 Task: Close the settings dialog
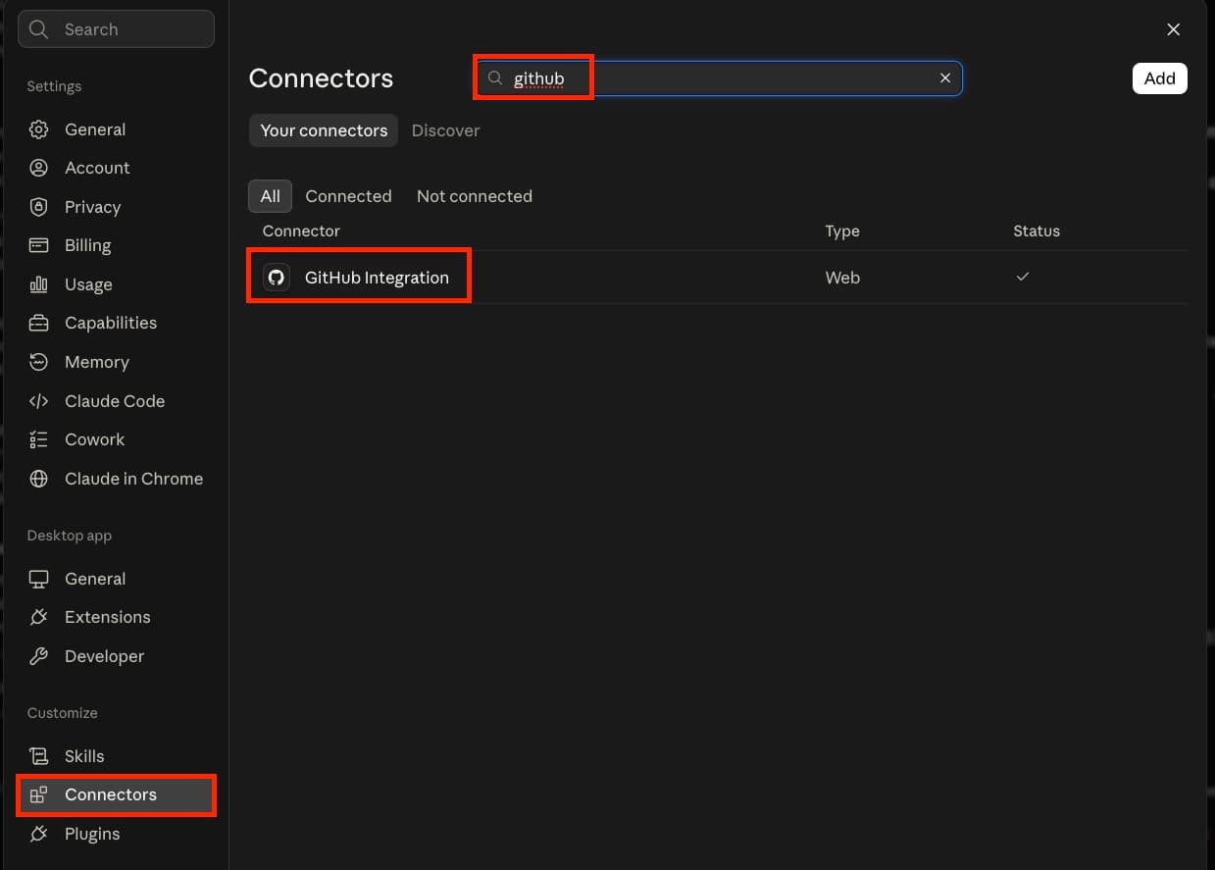[x=1173, y=29]
